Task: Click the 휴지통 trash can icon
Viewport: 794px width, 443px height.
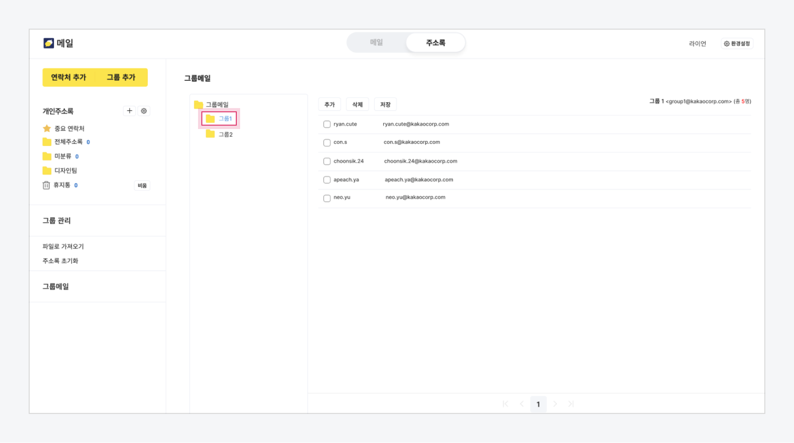Action: tap(46, 185)
